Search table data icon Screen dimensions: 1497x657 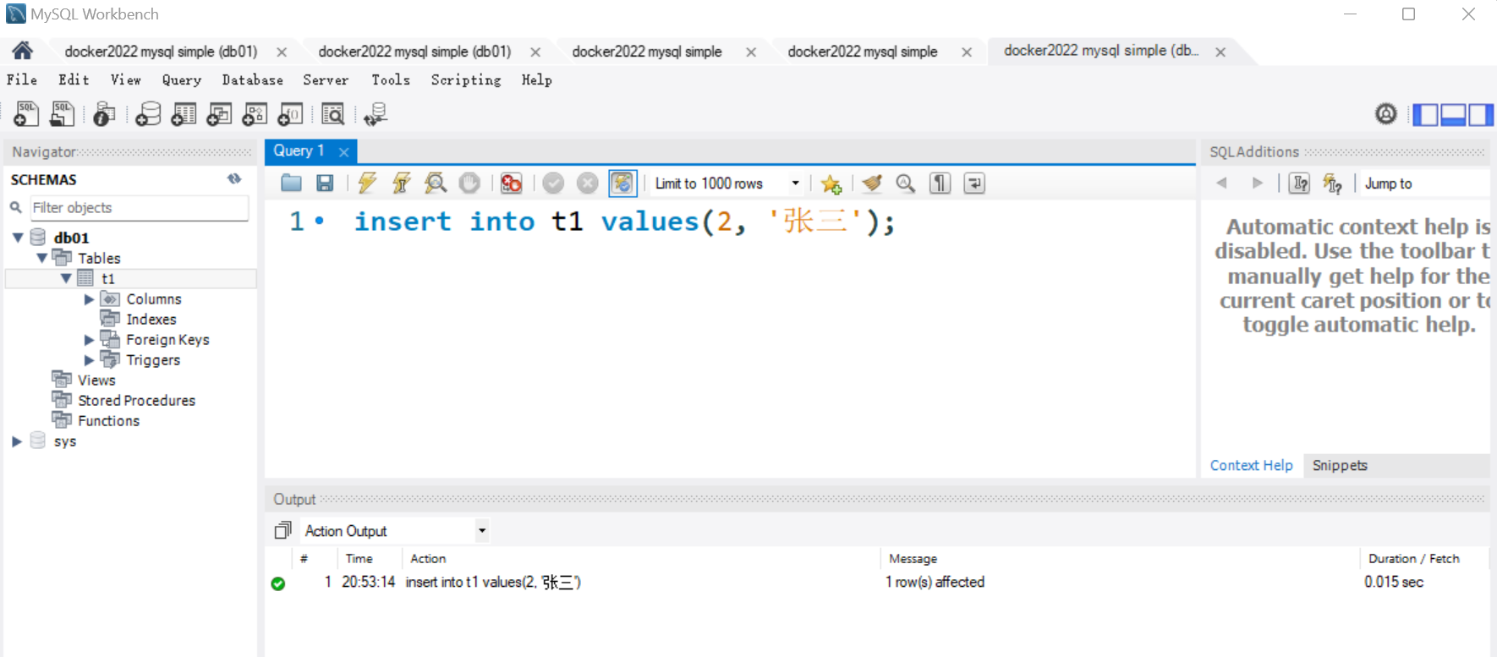333,113
